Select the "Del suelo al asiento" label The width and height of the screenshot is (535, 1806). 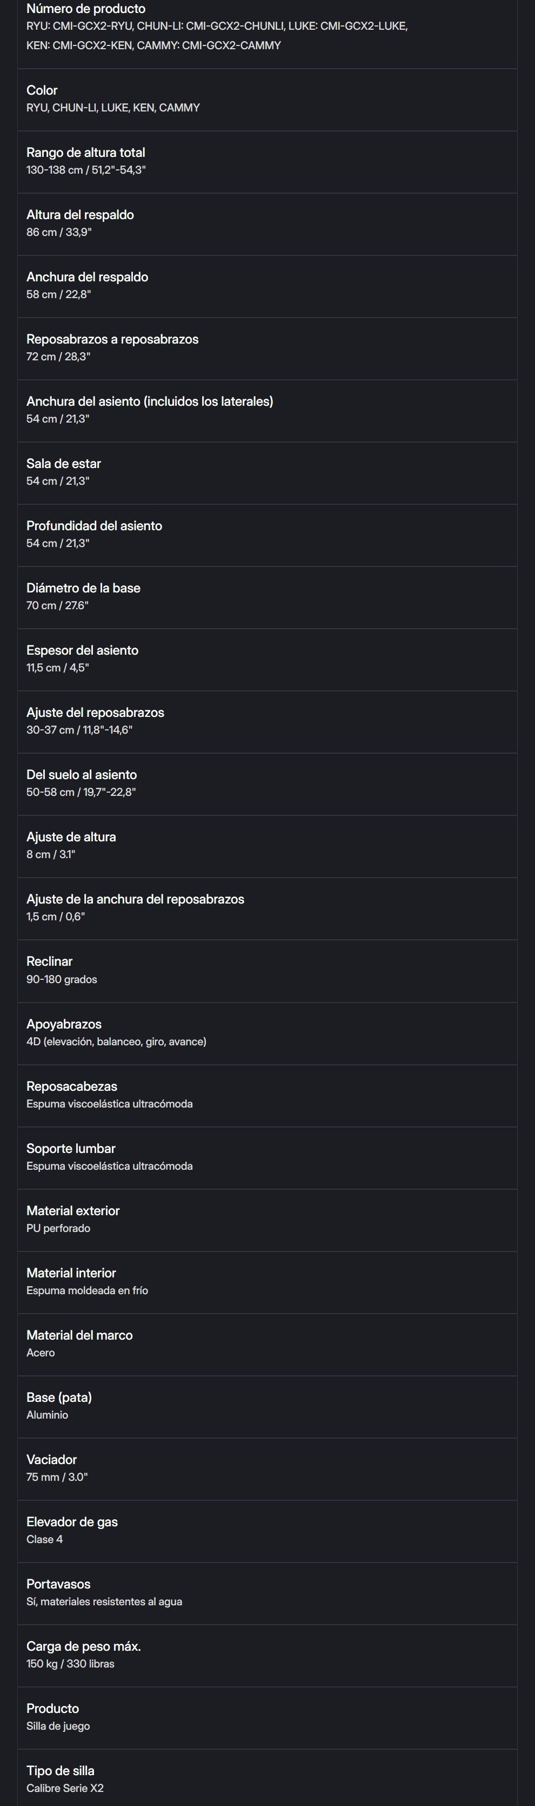point(81,775)
